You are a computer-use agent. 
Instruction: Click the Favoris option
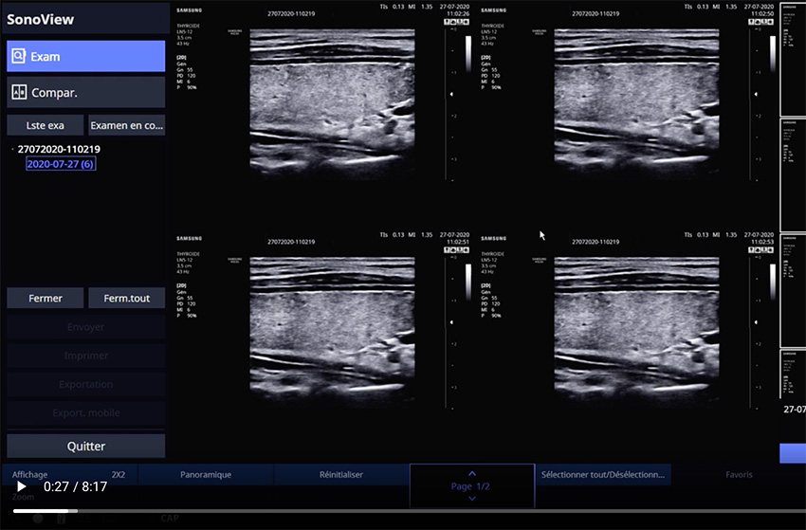[739, 474]
